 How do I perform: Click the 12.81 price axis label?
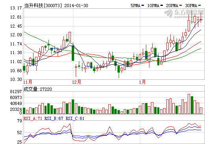pyautogui.click(x=16, y=17)
